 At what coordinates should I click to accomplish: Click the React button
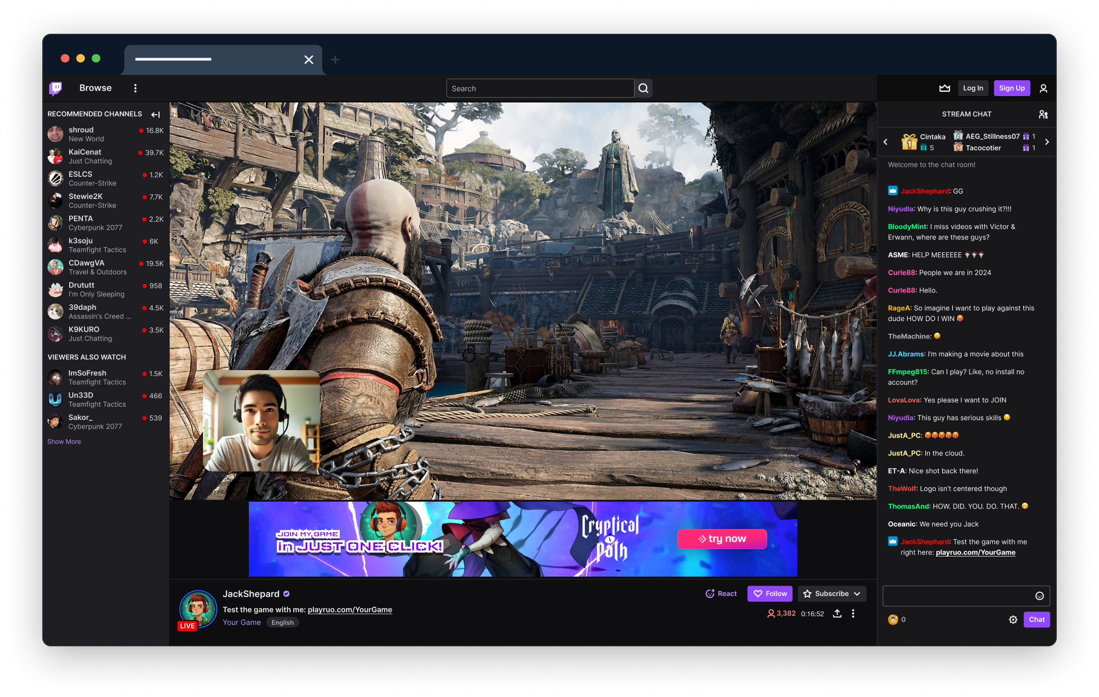721,594
